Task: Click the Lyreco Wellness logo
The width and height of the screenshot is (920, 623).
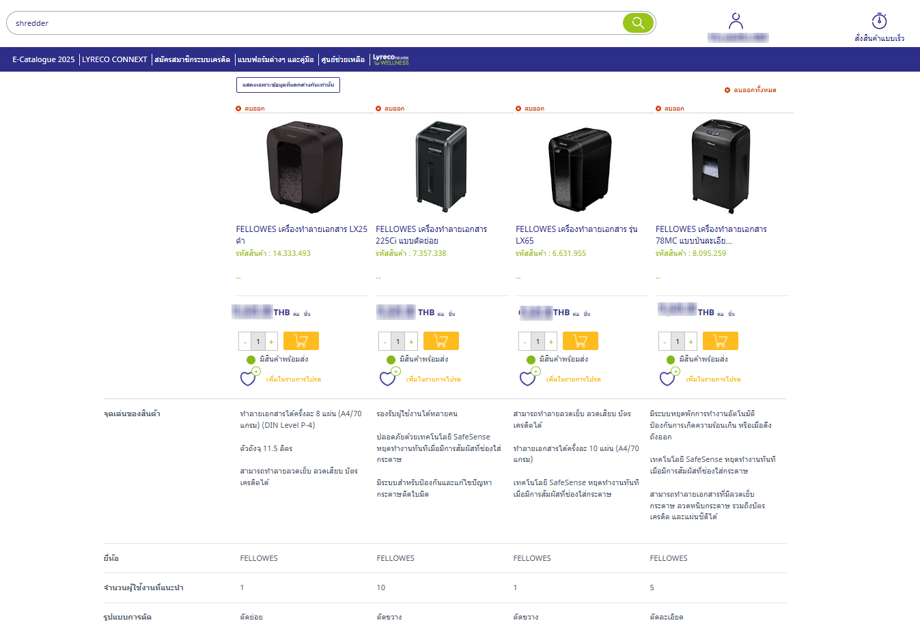Action: click(391, 59)
